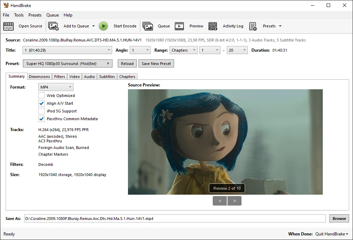
Task: Switch to the Summary tab
Action: 17,76
